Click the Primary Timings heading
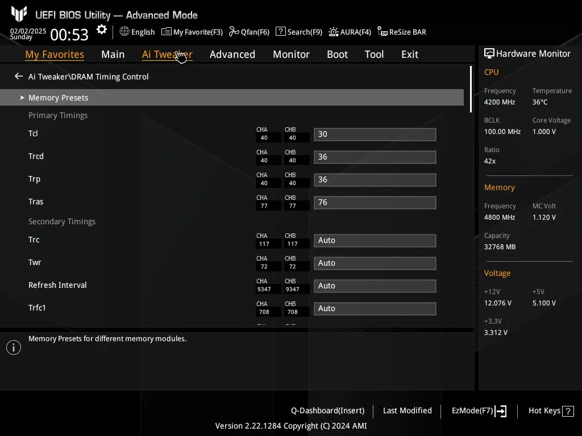582x436 pixels. tap(58, 115)
